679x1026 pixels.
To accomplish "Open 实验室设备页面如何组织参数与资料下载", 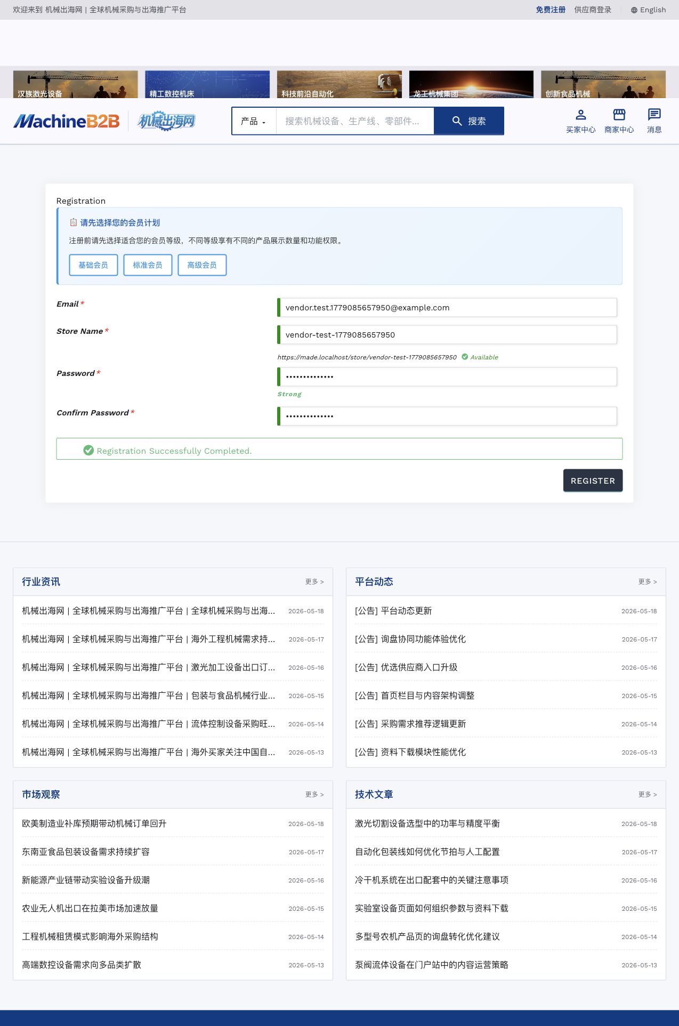I will 432,908.
